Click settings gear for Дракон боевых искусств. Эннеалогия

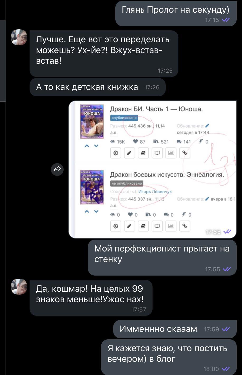pyautogui.click(x=116, y=226)
